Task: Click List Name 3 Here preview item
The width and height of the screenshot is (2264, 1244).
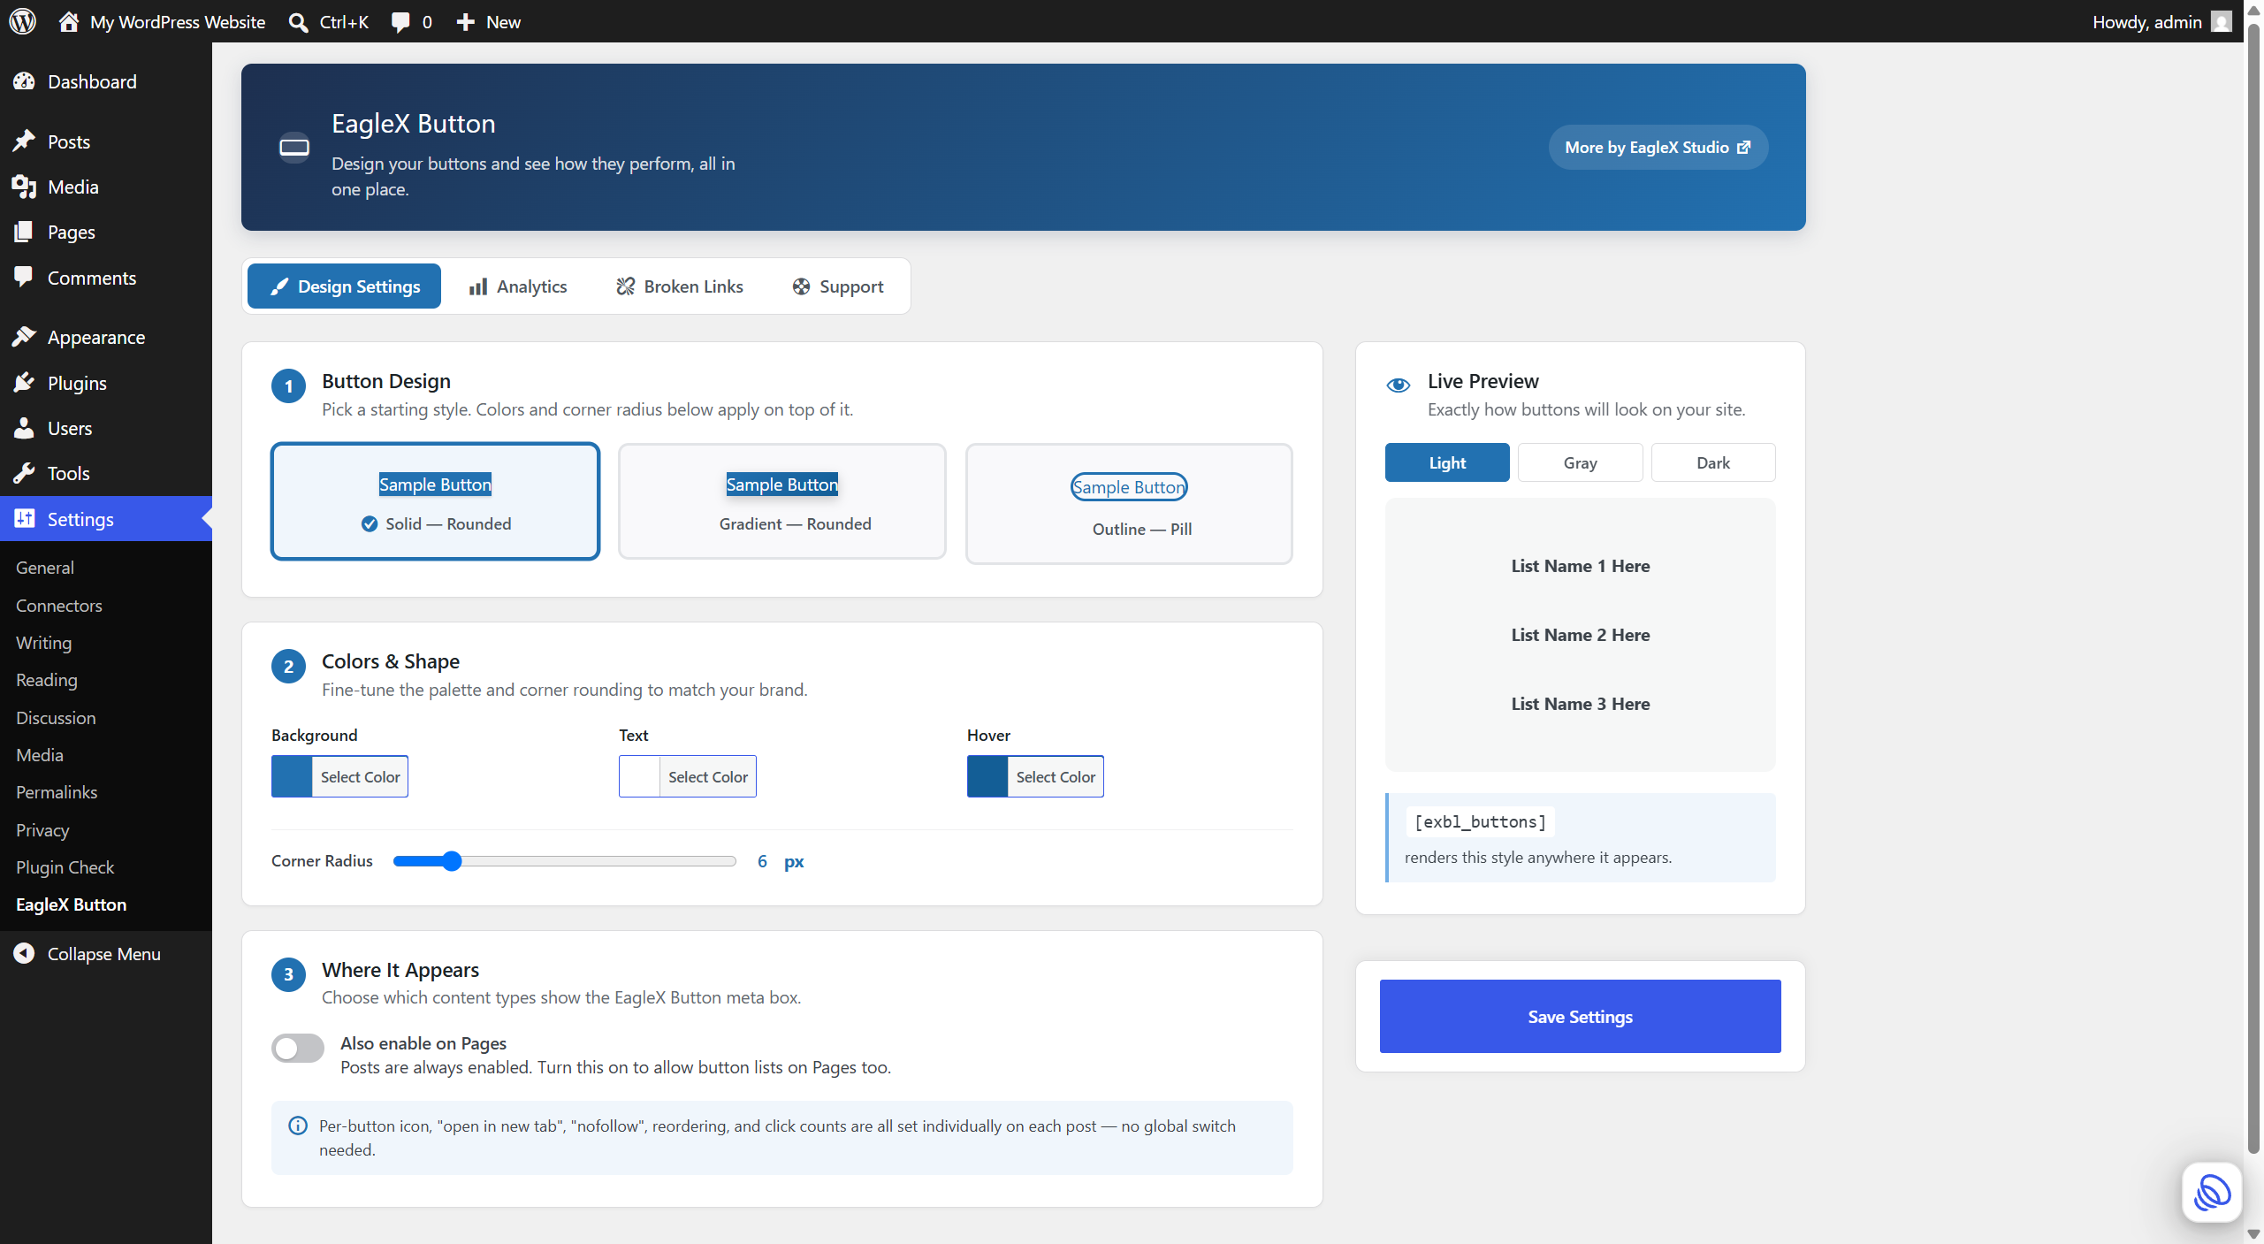Action: point(1580,704)
